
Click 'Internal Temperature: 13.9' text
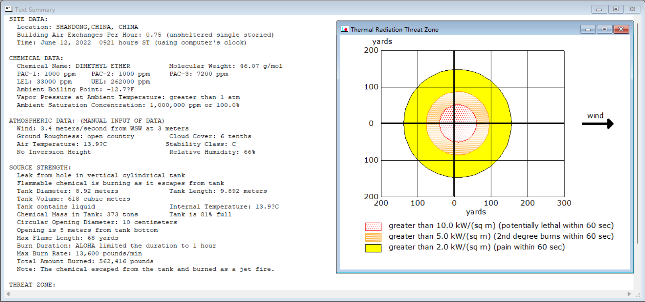[x=224, y=207]
